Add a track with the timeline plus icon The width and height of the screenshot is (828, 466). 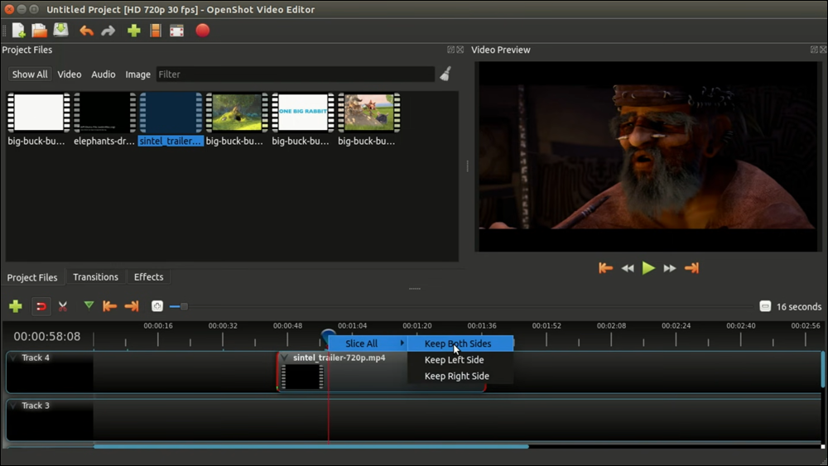pos(15,306)
